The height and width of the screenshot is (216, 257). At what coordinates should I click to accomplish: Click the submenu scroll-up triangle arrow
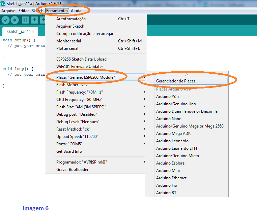[x=187, y=75]
